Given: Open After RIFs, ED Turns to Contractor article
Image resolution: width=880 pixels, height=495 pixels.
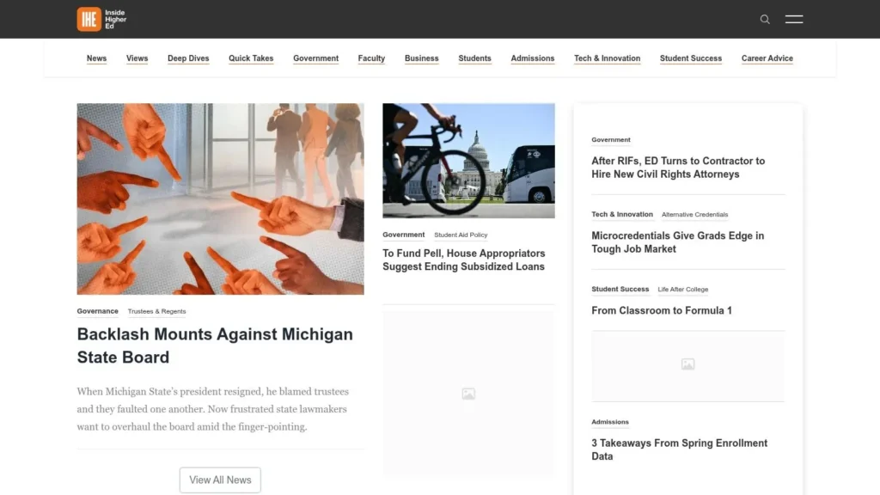Looking at the screenshot, I should 678,168.
